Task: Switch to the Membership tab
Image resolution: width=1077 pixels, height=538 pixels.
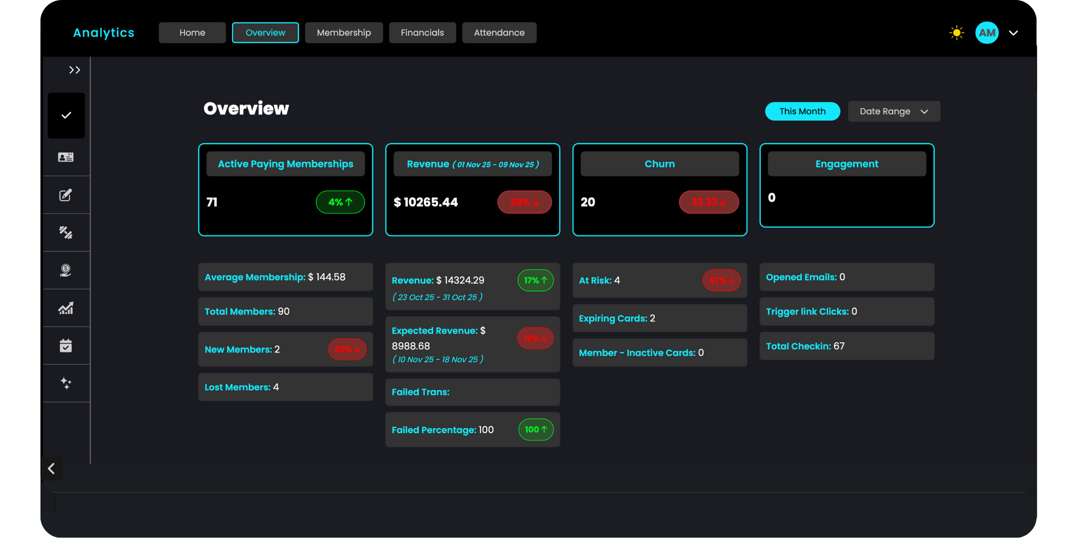Action: pos(344,33)
